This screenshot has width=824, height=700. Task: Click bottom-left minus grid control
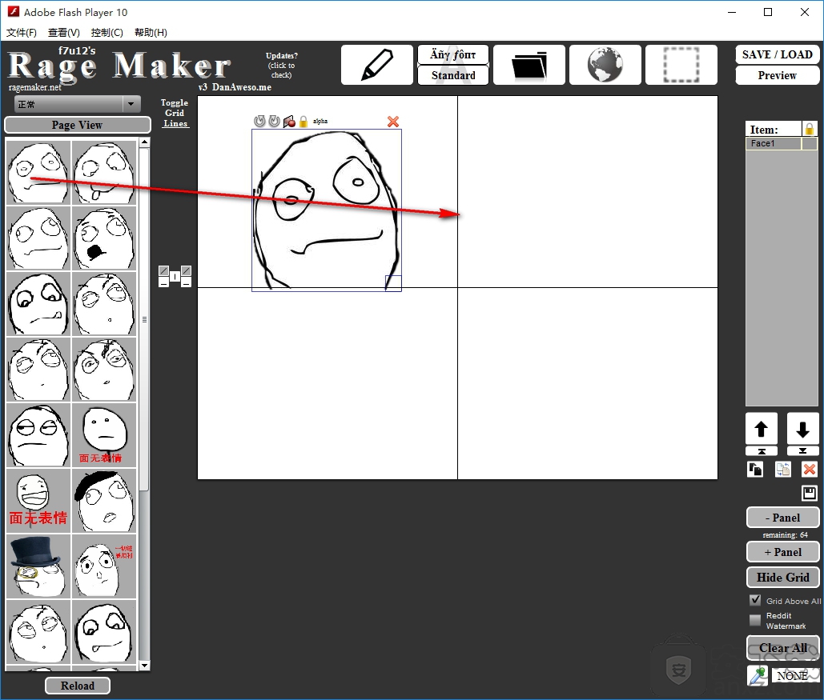click(x=164, y=282)
